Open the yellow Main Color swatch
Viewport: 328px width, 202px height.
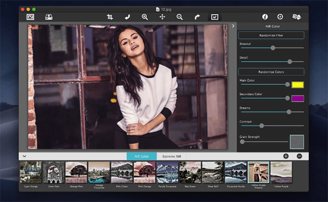click(298, 85)
